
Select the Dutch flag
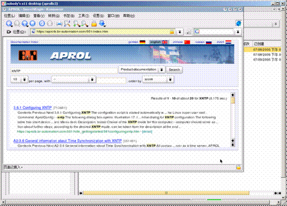click(x=228, y=42)
